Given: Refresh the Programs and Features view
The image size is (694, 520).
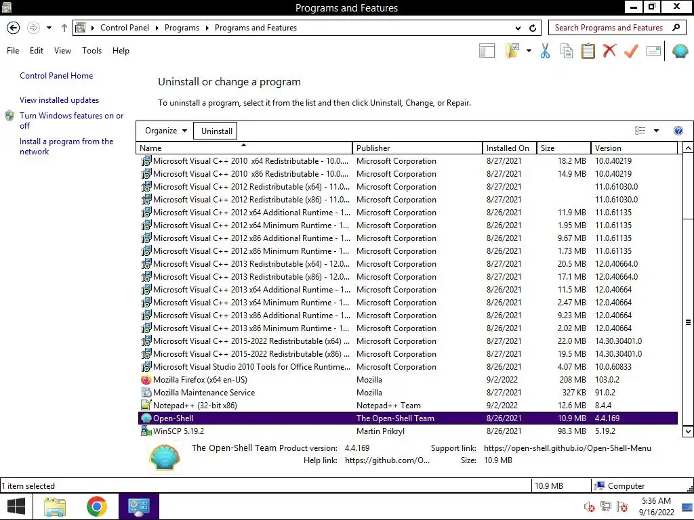Looking at the screenshot, I should (533, 28).
